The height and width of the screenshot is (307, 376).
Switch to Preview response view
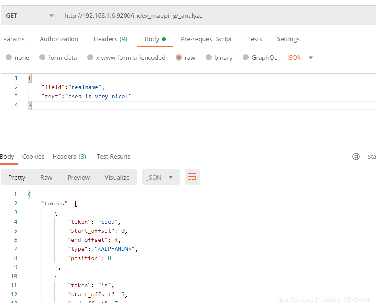79,177
